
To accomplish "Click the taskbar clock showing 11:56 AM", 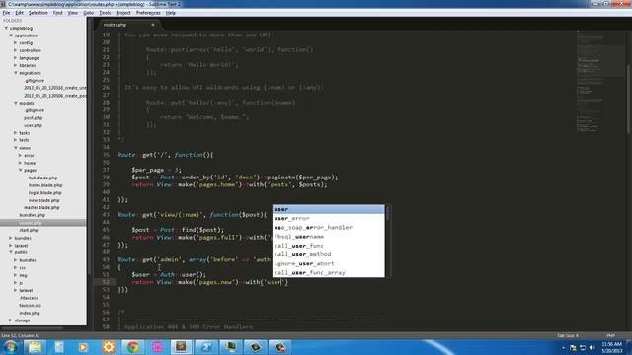I will 611,347.
